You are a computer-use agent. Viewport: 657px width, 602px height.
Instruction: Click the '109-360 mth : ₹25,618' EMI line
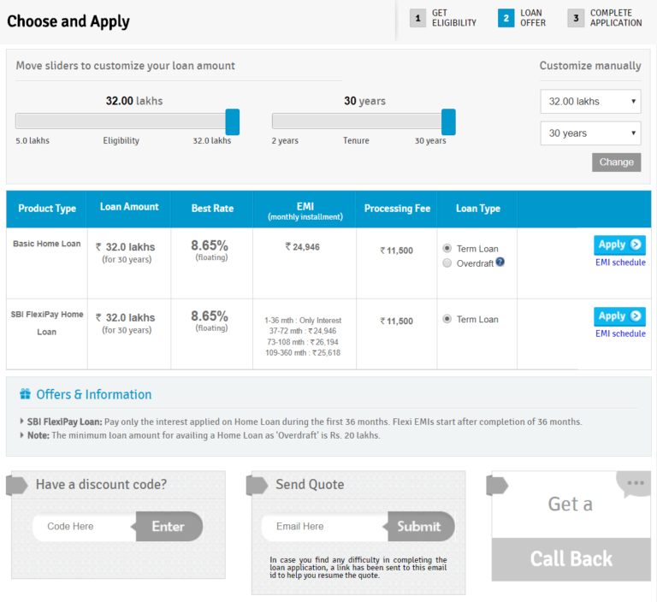tap(303, 353)
